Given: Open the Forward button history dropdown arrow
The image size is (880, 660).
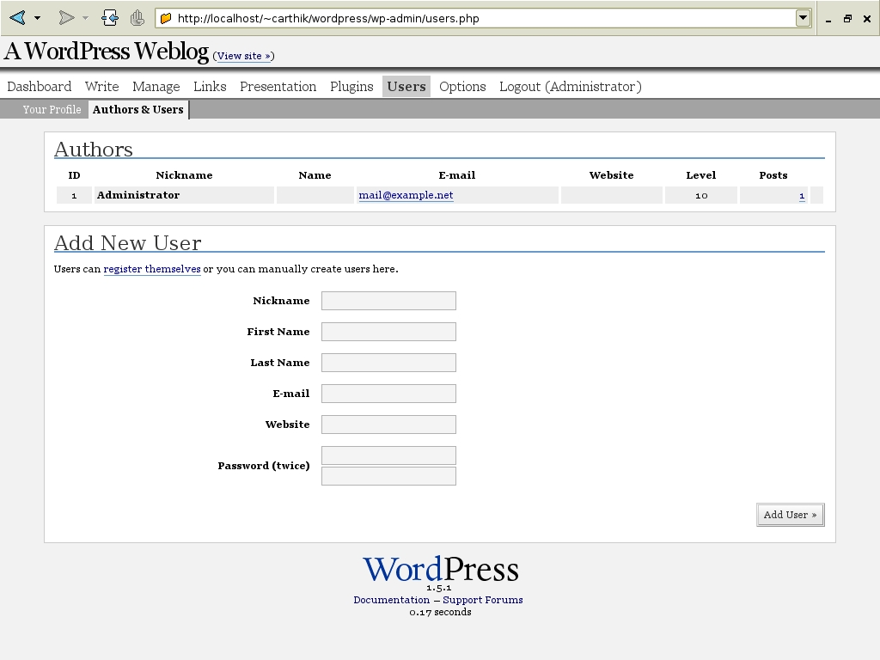Looking at the screenshot, I should click(85, 18).
